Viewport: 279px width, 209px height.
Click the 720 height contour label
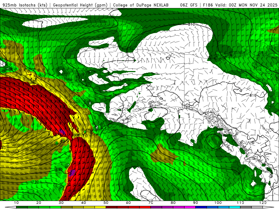(x=36, y=182)
